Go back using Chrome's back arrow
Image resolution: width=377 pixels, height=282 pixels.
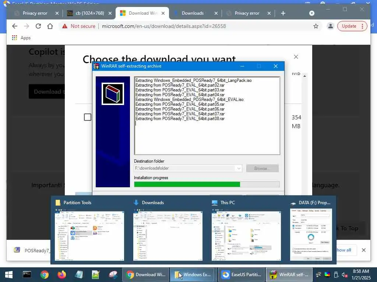coord(15,26)
